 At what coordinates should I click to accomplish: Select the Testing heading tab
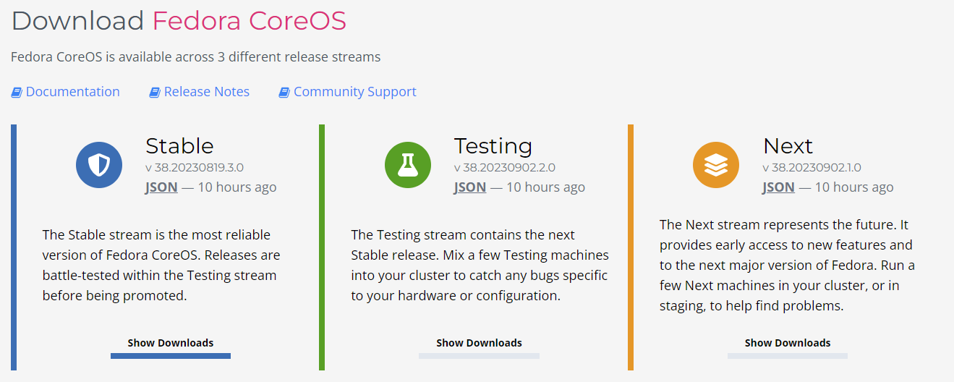tap(493, 146)
